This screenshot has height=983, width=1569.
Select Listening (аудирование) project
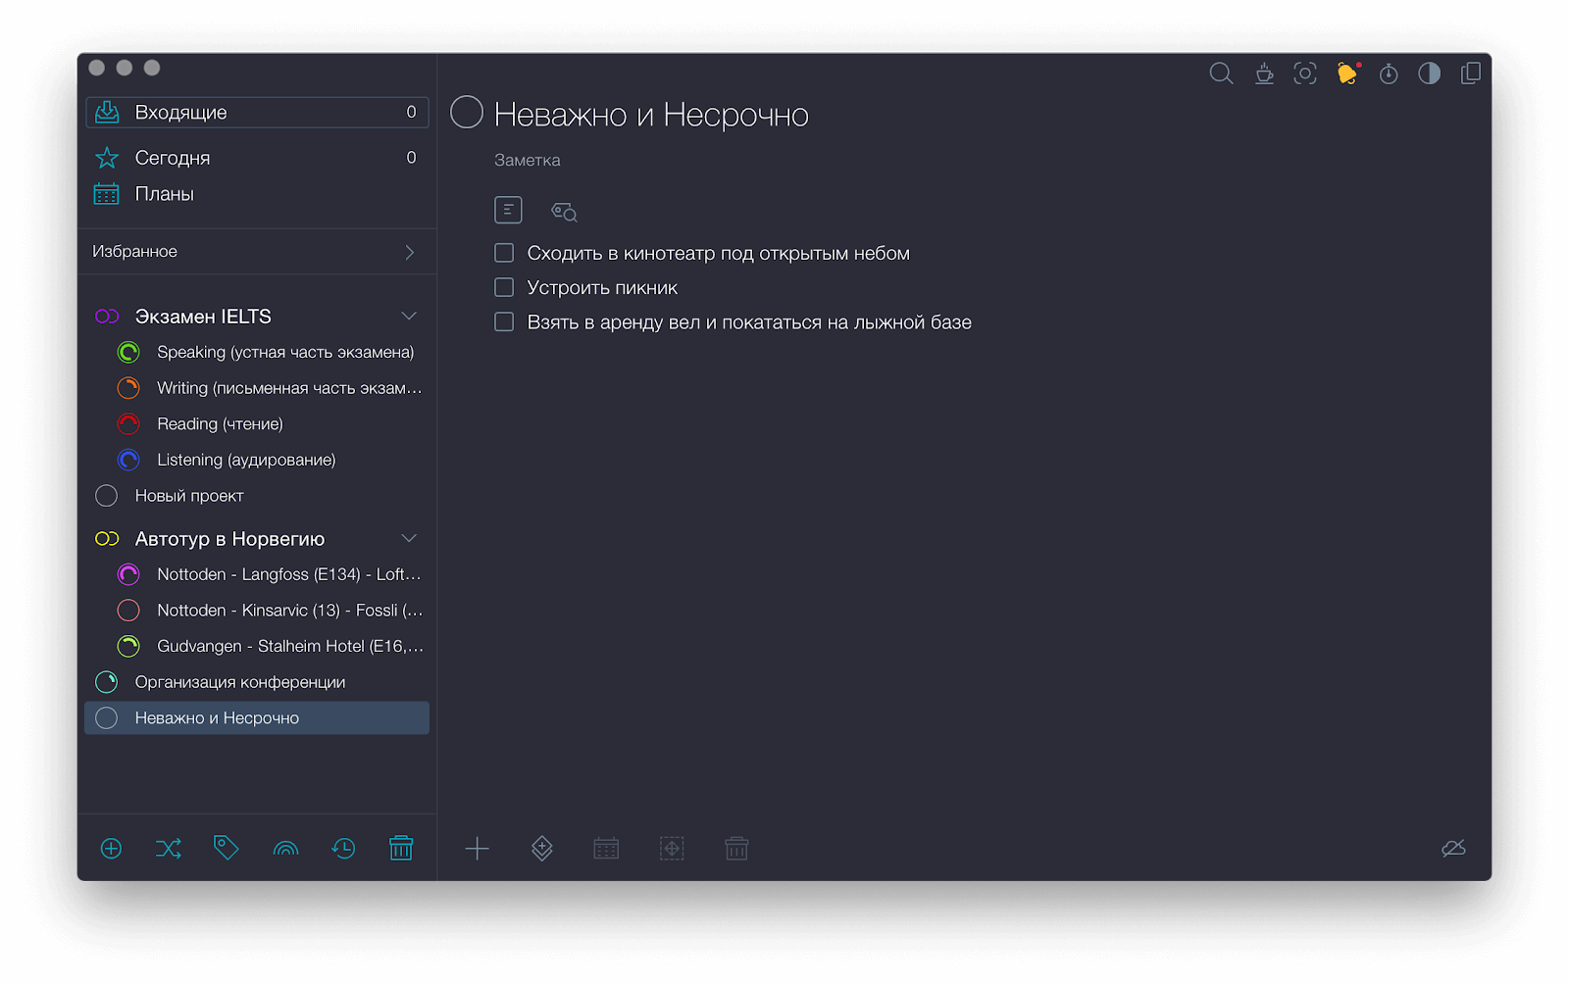246,460
